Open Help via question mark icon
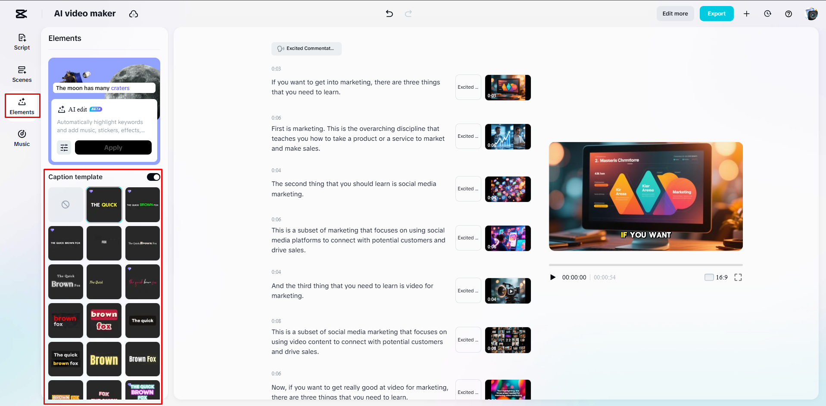The width and height of the screenshot is (826, 406). pyautogui.click(x=789, y=13)
